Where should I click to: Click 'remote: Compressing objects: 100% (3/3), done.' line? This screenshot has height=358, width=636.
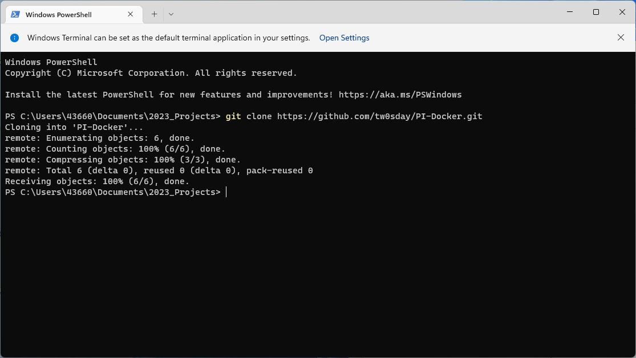(x=123, y=160)
